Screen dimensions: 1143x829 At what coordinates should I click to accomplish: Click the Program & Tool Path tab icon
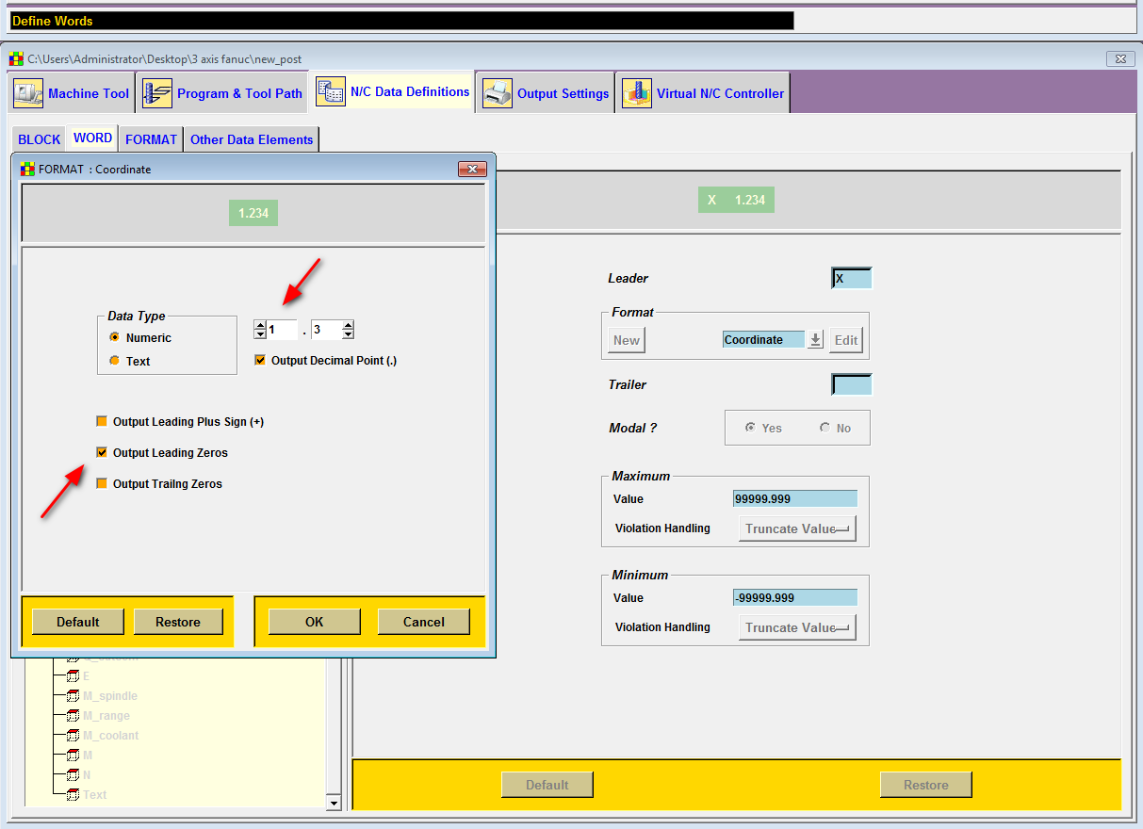tap(157, 93)
